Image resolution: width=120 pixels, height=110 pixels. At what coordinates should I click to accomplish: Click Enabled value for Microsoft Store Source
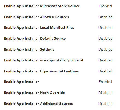[x=105, y=6]
